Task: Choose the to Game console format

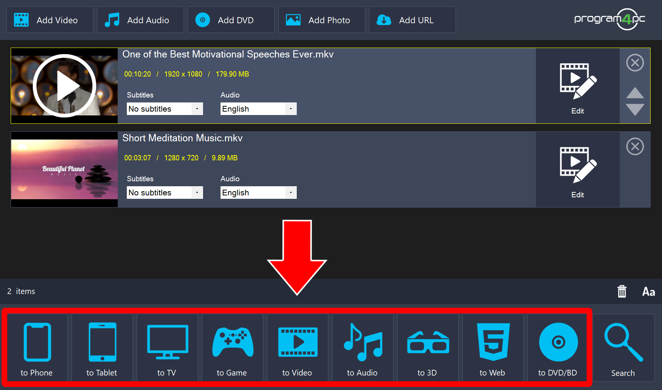Action: [x=232, y=348]
